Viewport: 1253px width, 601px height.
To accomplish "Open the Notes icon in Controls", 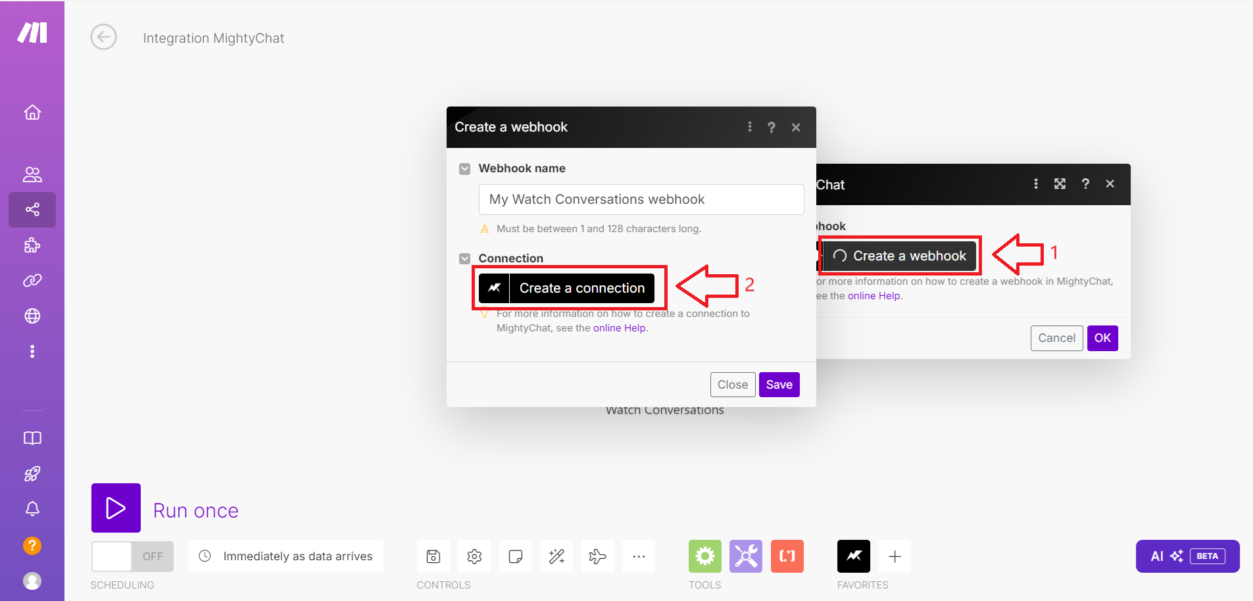I will coord(516,556).
